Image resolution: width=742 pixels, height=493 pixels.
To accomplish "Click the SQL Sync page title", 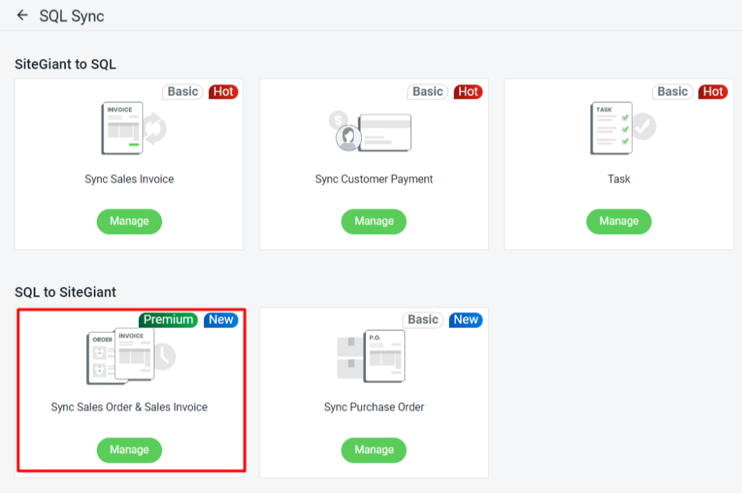I will [72, 16].
